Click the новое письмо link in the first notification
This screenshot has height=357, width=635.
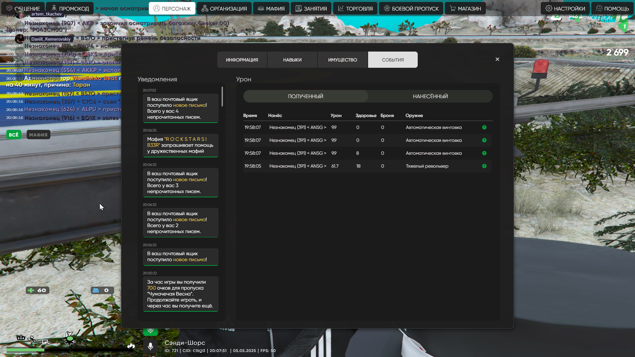189,105
